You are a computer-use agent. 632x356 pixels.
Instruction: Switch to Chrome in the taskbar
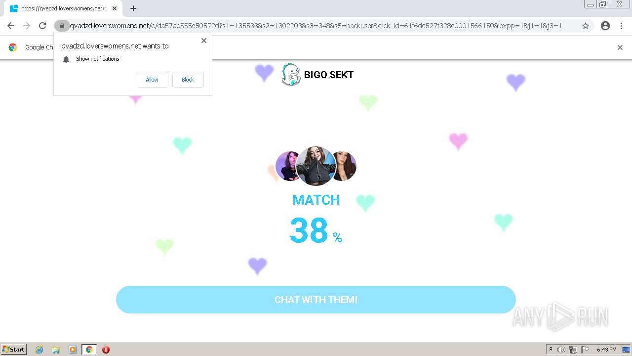coord(89,350)
